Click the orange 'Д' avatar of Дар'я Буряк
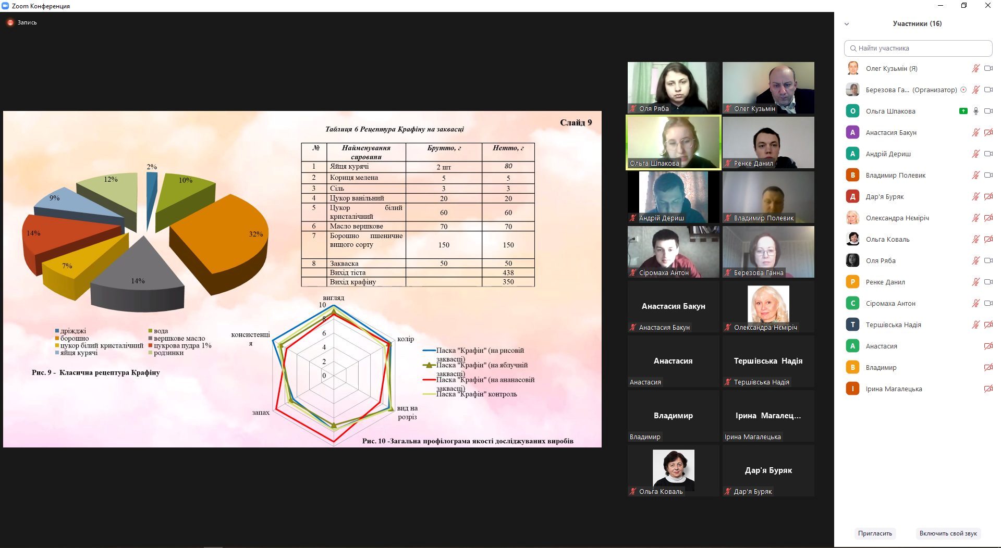 tap(852, 196)
